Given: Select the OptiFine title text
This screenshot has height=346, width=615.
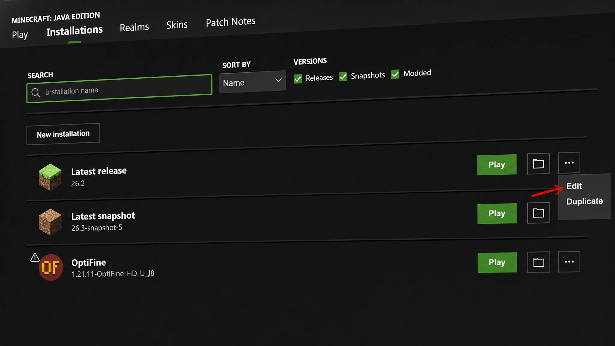Looking at the screenshot, I should coord(89,263).
